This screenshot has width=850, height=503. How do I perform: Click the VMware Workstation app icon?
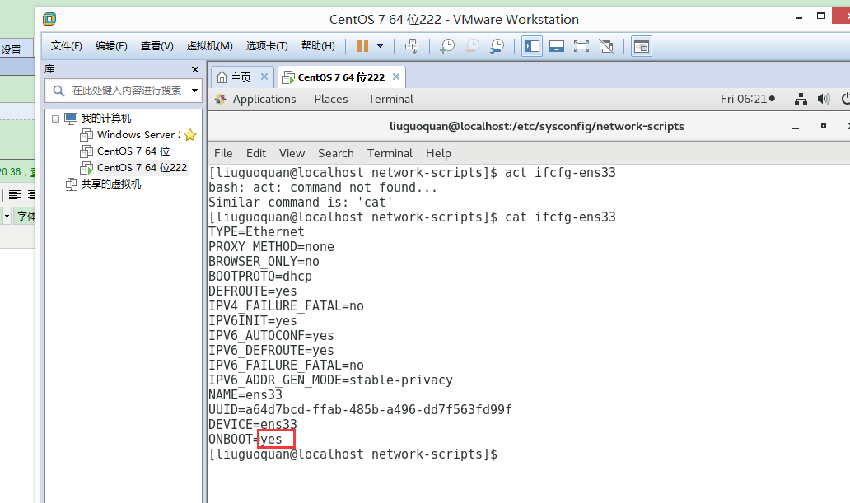coord(49,20)
